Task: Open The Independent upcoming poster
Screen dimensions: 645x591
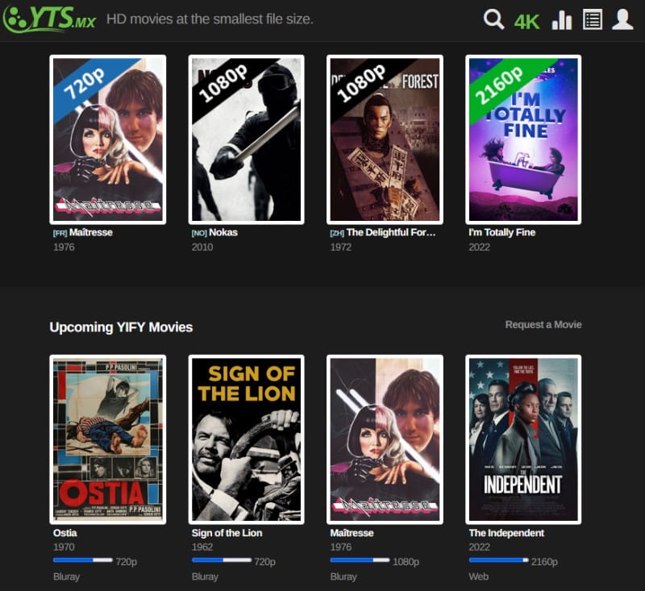Action: (x=523, y=439)
